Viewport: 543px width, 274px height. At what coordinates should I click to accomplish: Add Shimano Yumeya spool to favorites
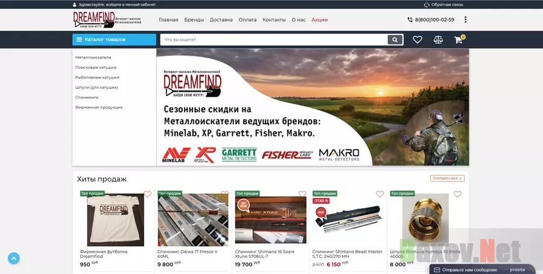tap(457, 194)
